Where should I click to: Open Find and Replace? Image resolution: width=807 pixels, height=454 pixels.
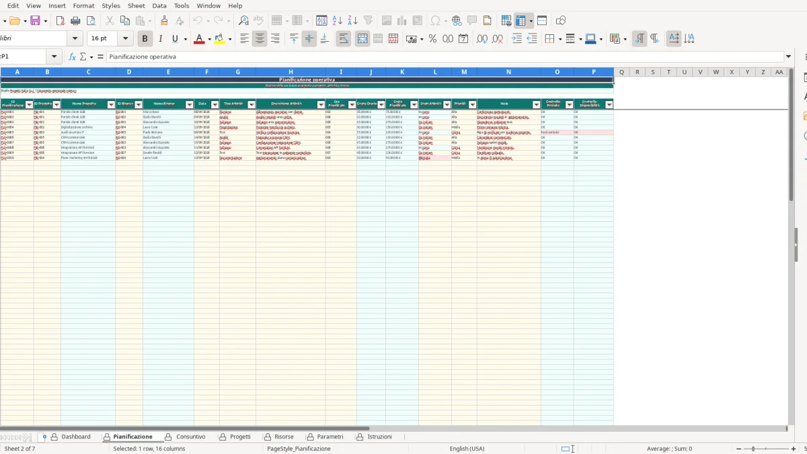(243, 21)
